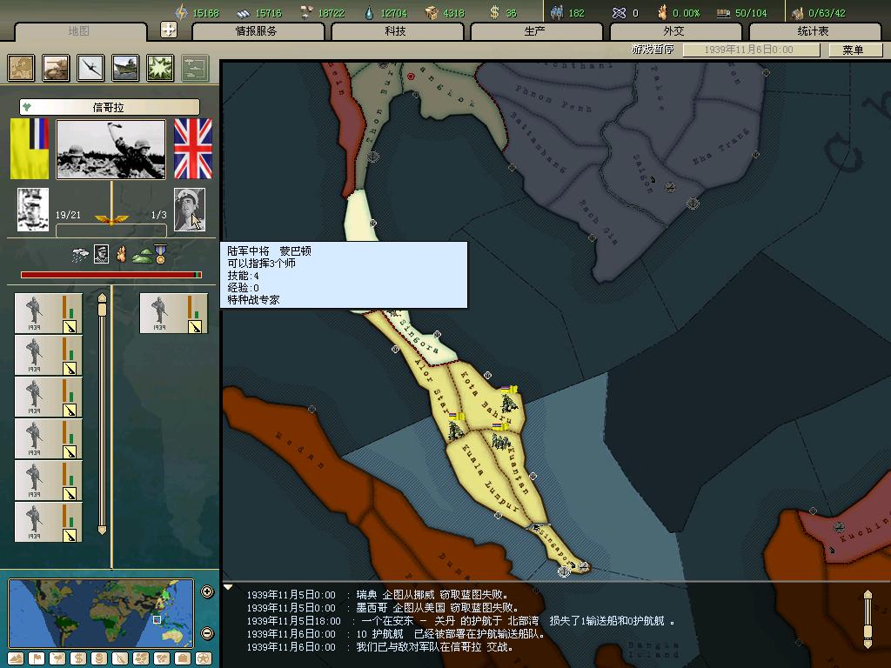This screenshot has width=891, height=668.
Task: Click the money dollar sign icon
Action: click(x=494, y=12)
